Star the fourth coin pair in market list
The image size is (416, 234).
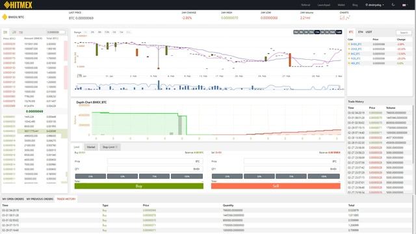(x=349, y=58)
